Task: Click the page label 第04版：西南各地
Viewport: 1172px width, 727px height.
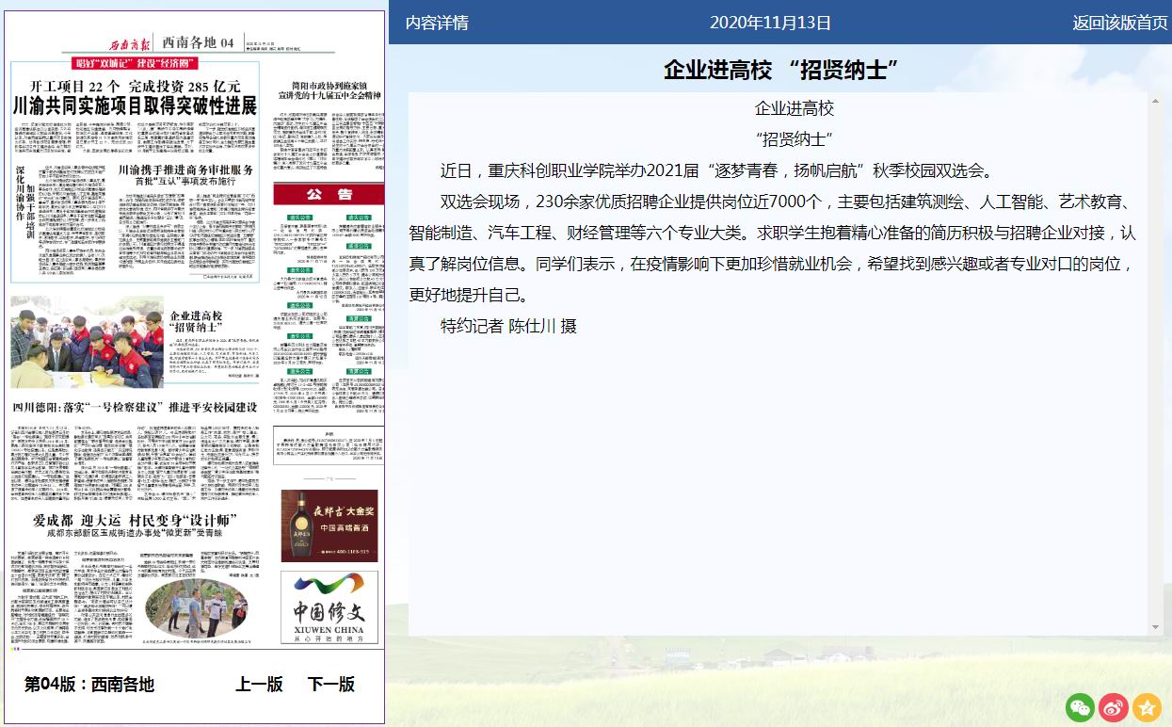Action: pos(89,685)
